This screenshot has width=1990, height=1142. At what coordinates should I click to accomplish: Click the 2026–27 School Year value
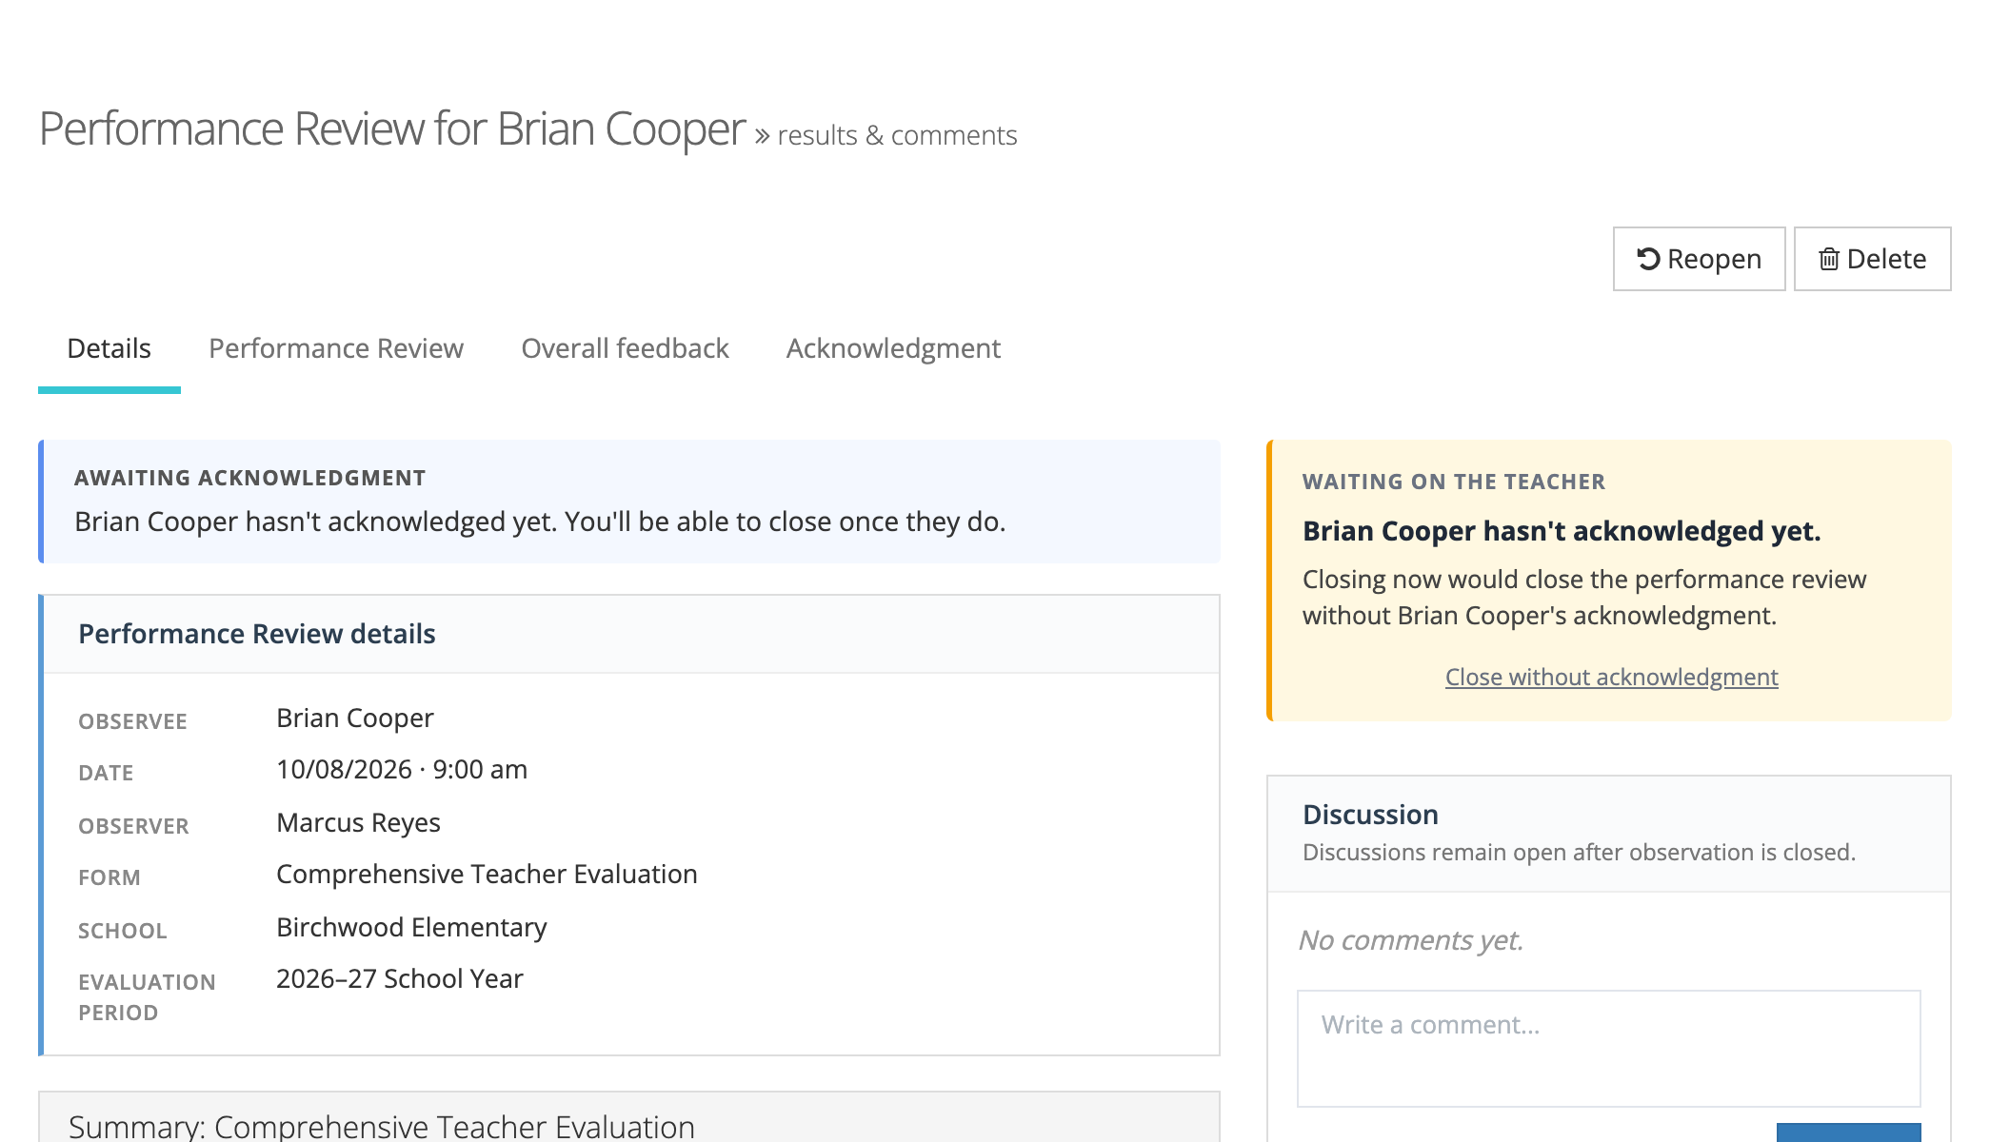(x=400, y=978)
